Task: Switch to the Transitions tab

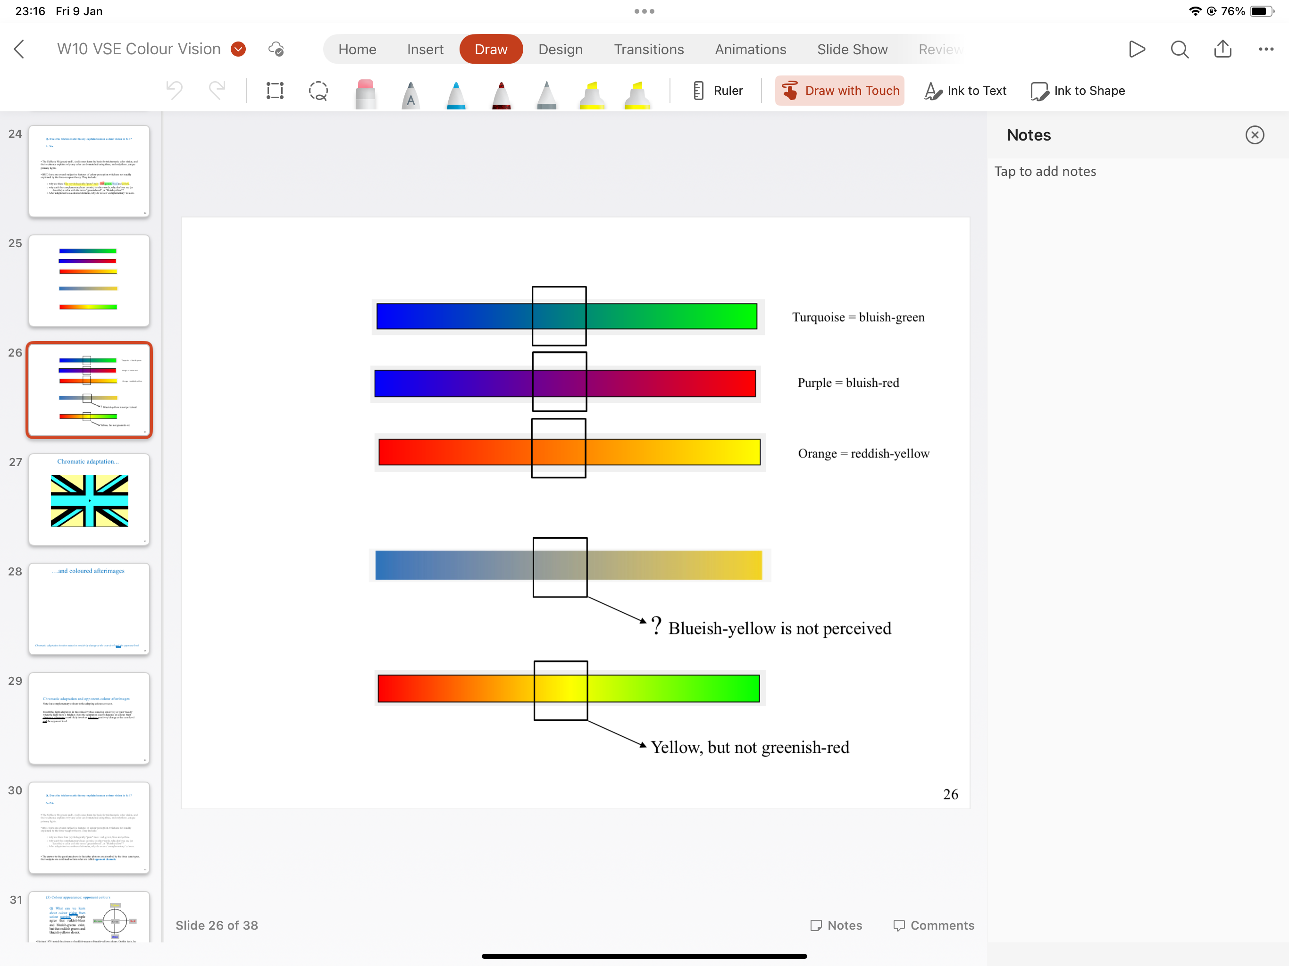Action: (649, 49)
